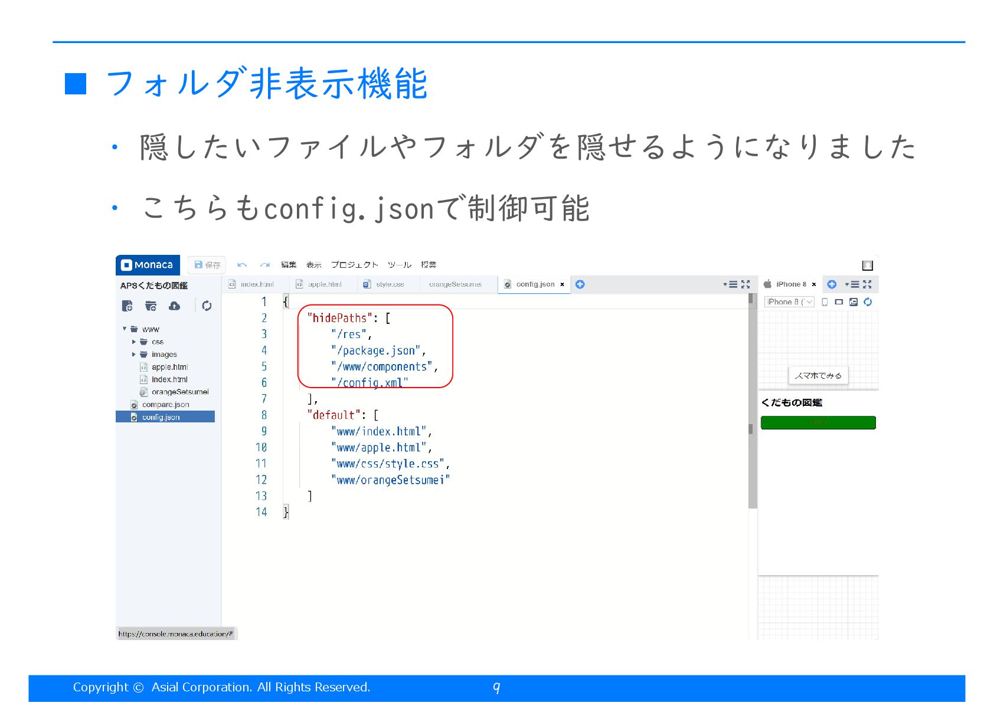The height and width of the screenshot is (702, 994).
Task: Maximize the editor pane
Action: tap(745, 284)
